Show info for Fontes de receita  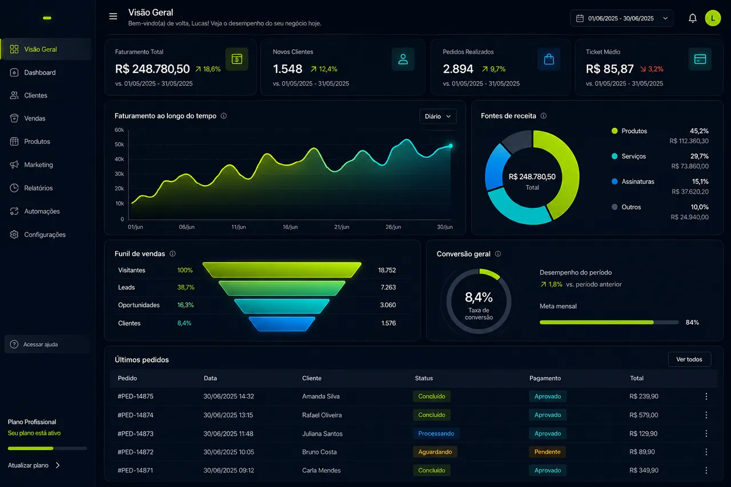[544, 116]
